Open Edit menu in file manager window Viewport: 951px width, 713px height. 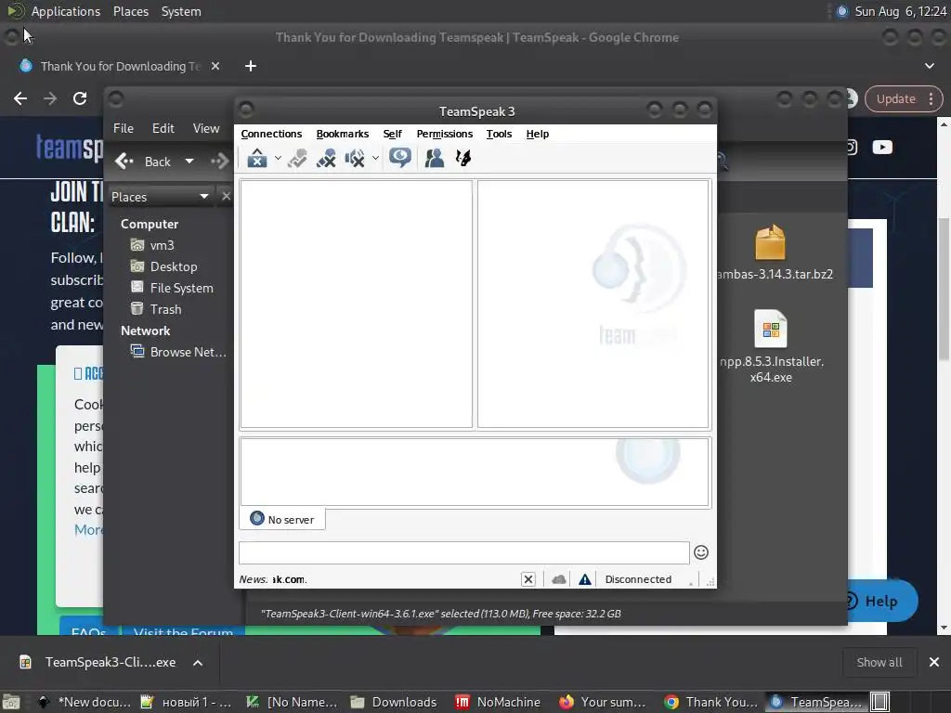click(163, 128)
